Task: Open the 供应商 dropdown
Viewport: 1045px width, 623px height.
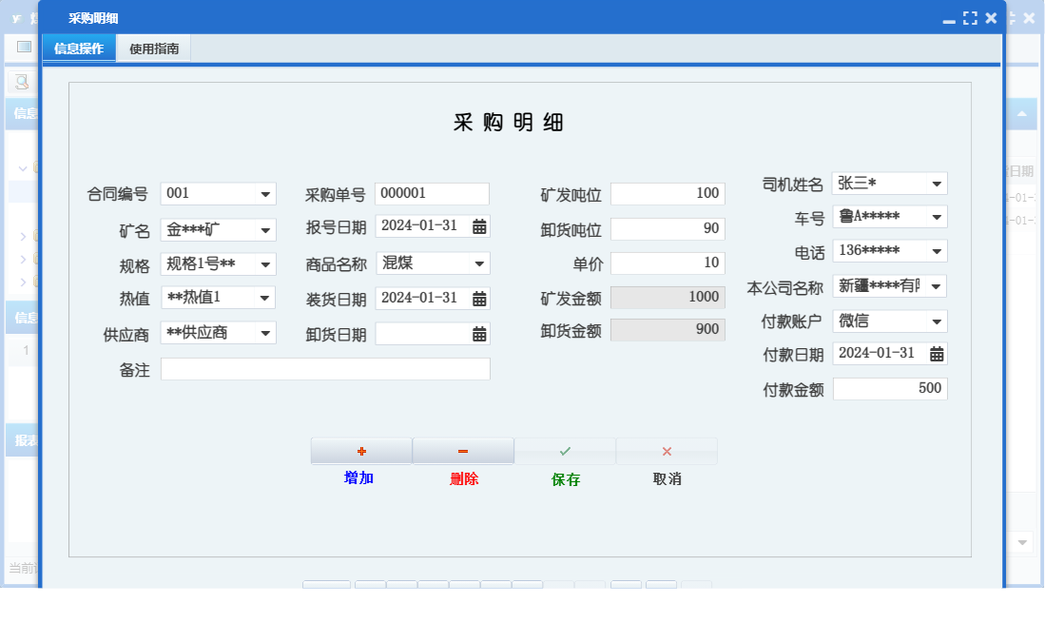Action: pos(265,333)
